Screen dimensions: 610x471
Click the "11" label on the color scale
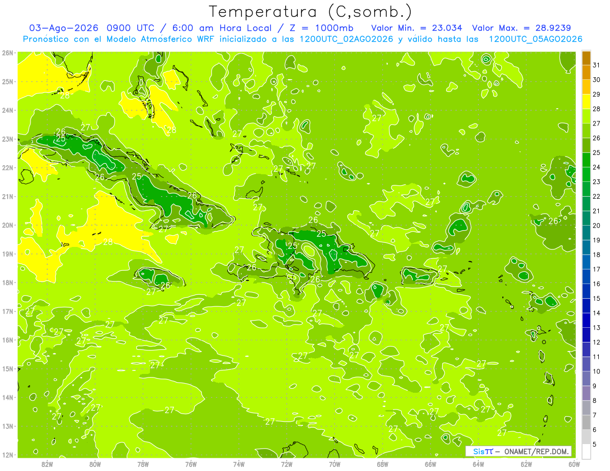pos(597,357)
